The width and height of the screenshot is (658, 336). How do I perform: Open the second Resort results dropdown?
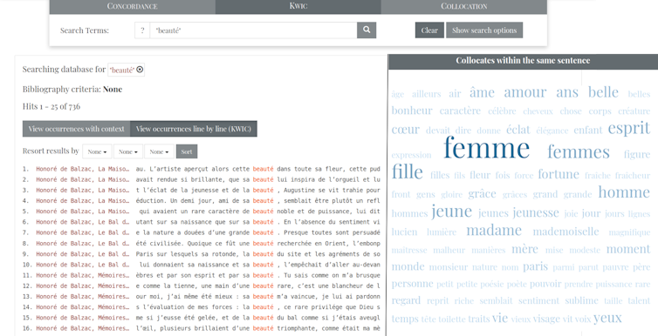coord(128,151)
